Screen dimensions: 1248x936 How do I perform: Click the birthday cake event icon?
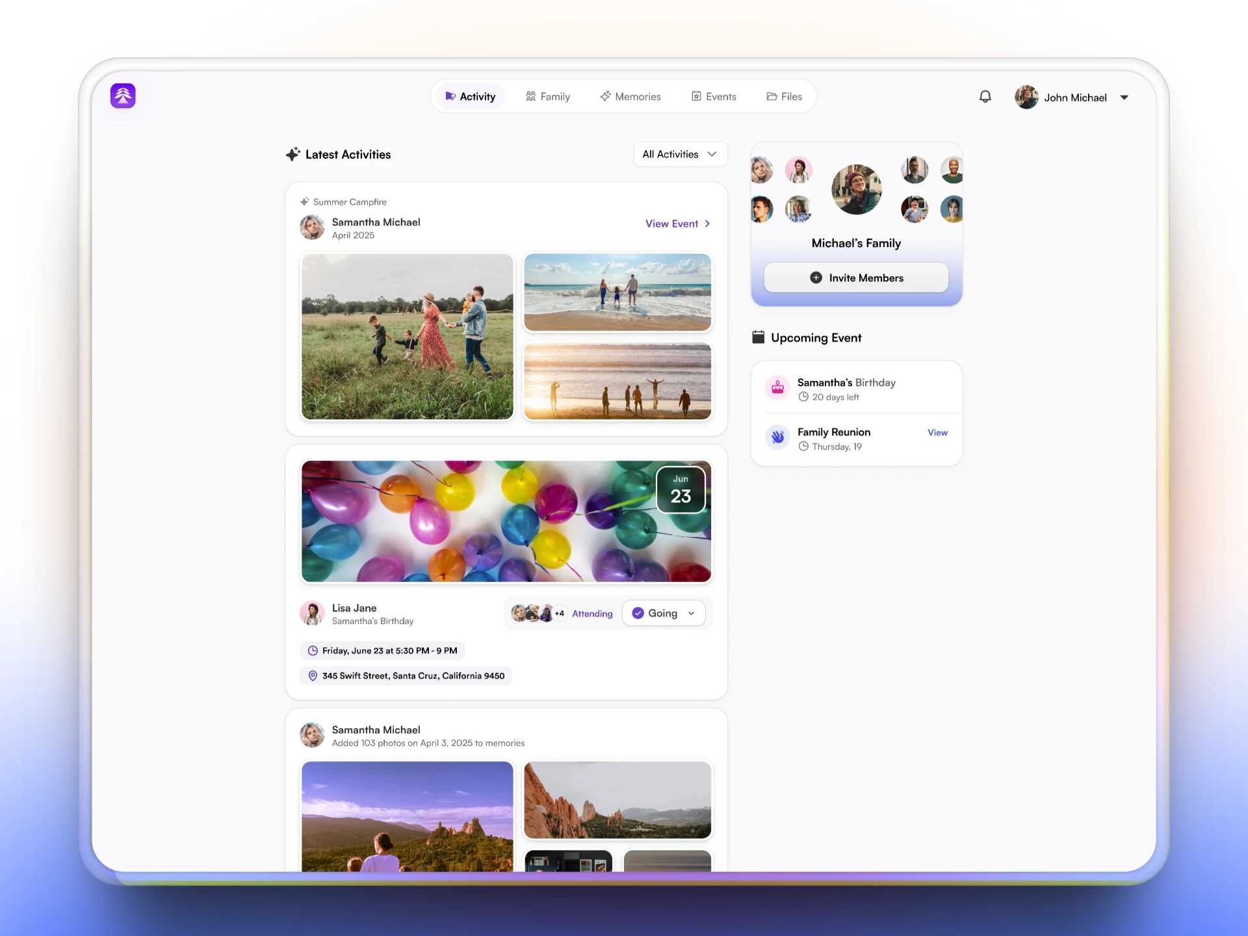coord(777,388)
